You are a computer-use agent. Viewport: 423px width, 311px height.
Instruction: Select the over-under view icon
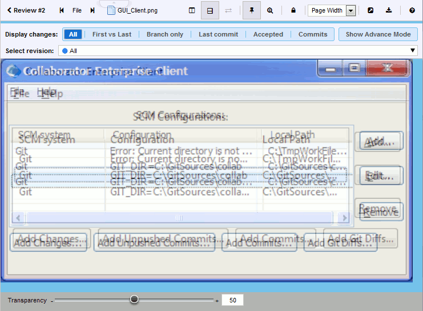[x=210, y=10]
